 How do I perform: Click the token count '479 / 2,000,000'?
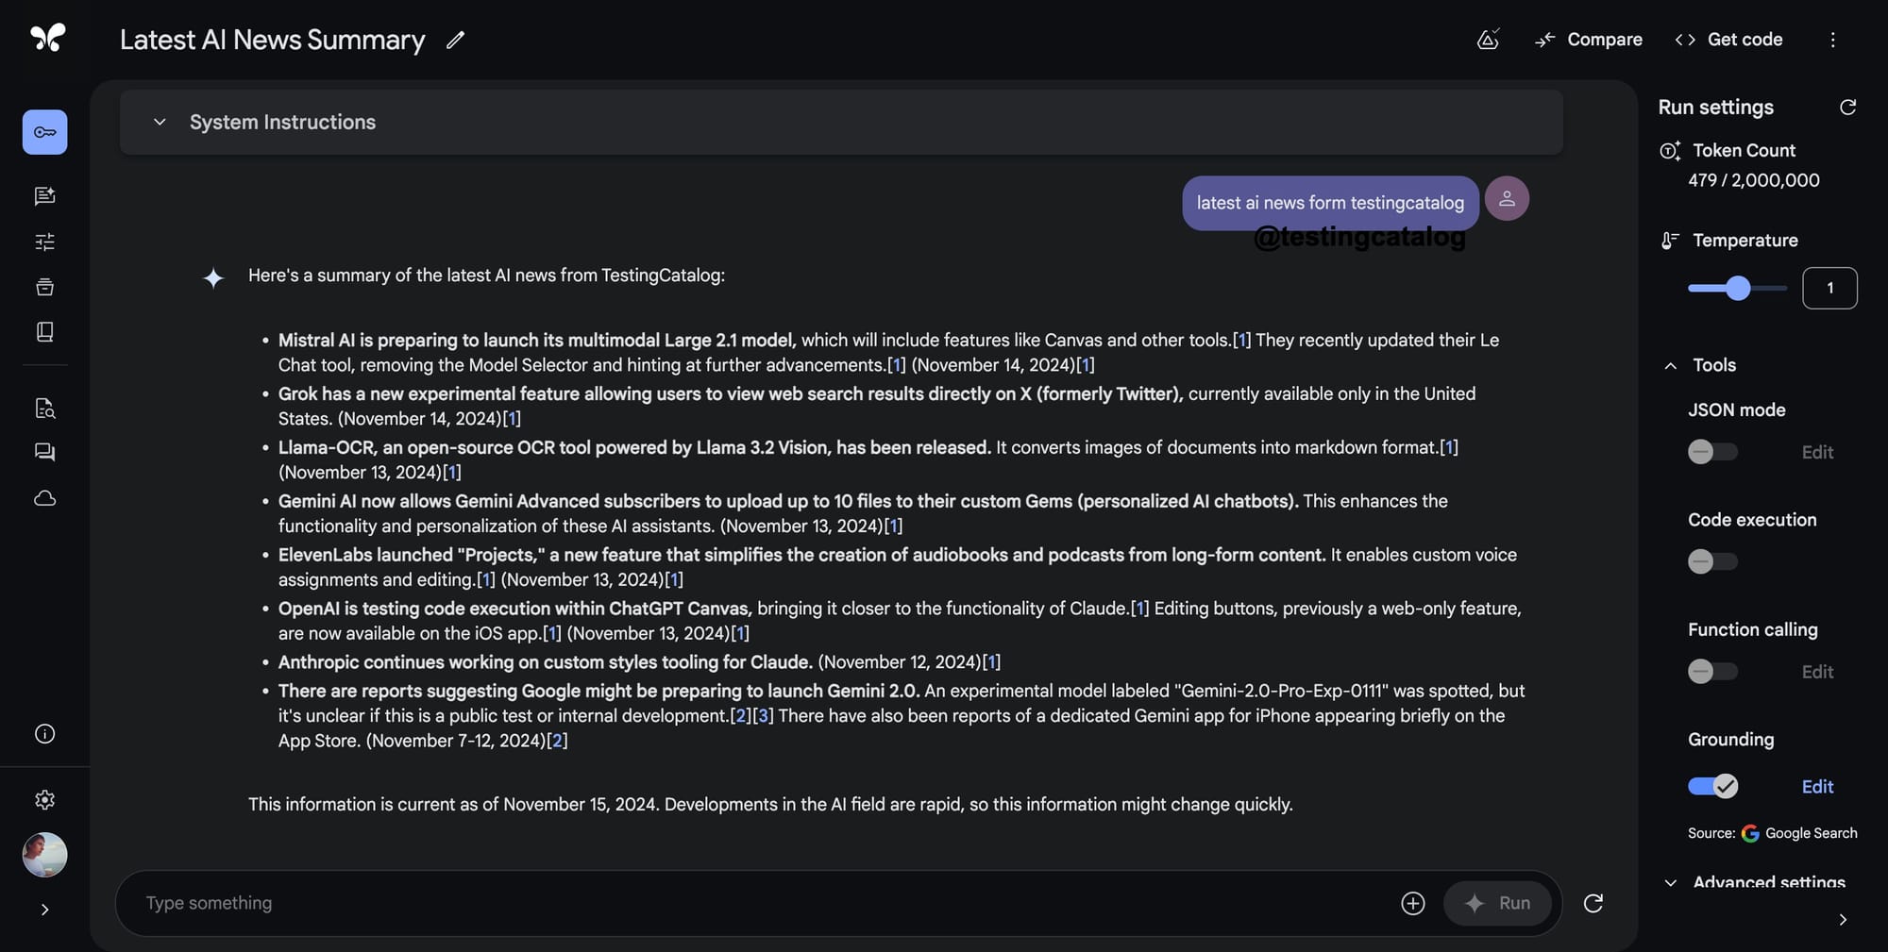[x=1753, y=180]
